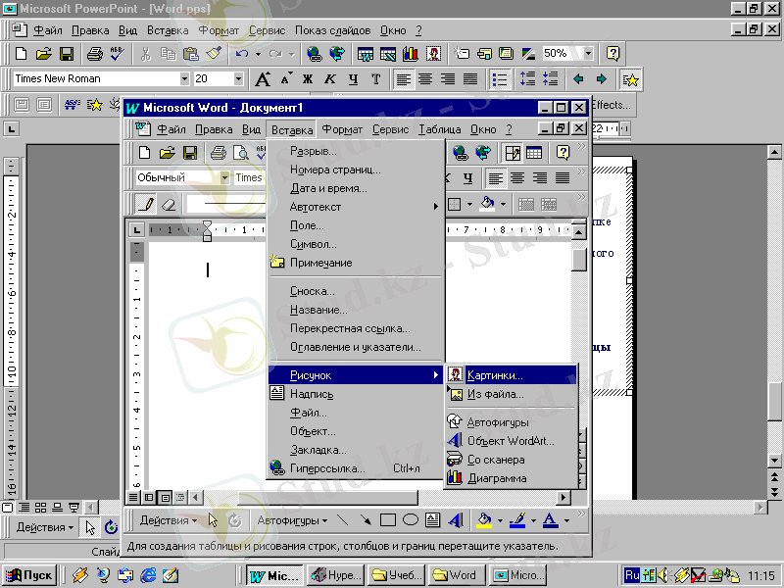
Task: Click Insert Table icon in Word toolbar
Action: 534,152
